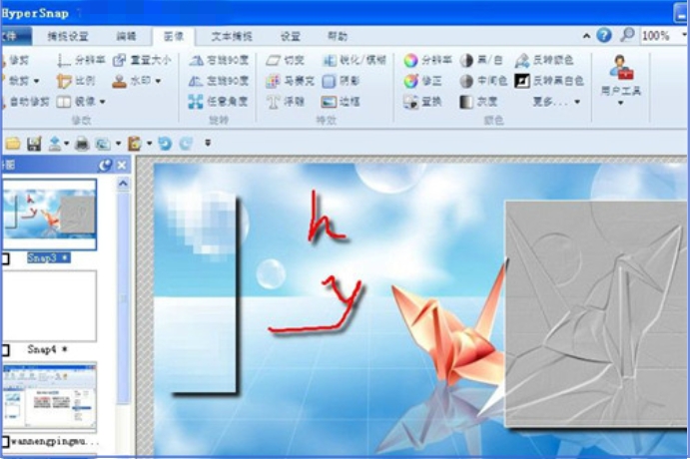This screenshot has width=690, height=459.
Task: Expand the Watermark (水印) dropdown arrow
Action: pos(158,82)
